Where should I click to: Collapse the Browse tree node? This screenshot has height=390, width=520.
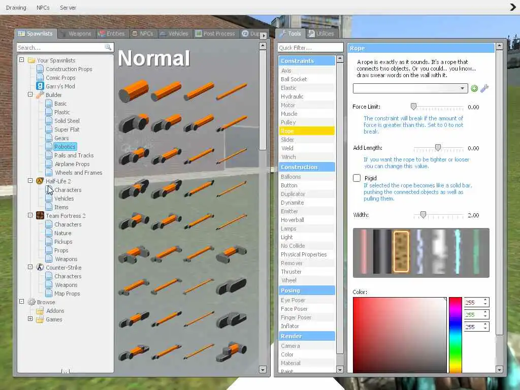tap(21, 302)
